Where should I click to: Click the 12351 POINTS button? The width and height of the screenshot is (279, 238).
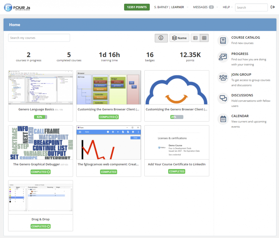pos(137,7)
